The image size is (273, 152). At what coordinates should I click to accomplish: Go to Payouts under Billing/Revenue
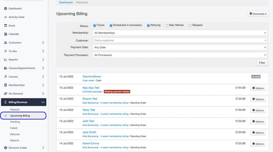pos(15,110)
